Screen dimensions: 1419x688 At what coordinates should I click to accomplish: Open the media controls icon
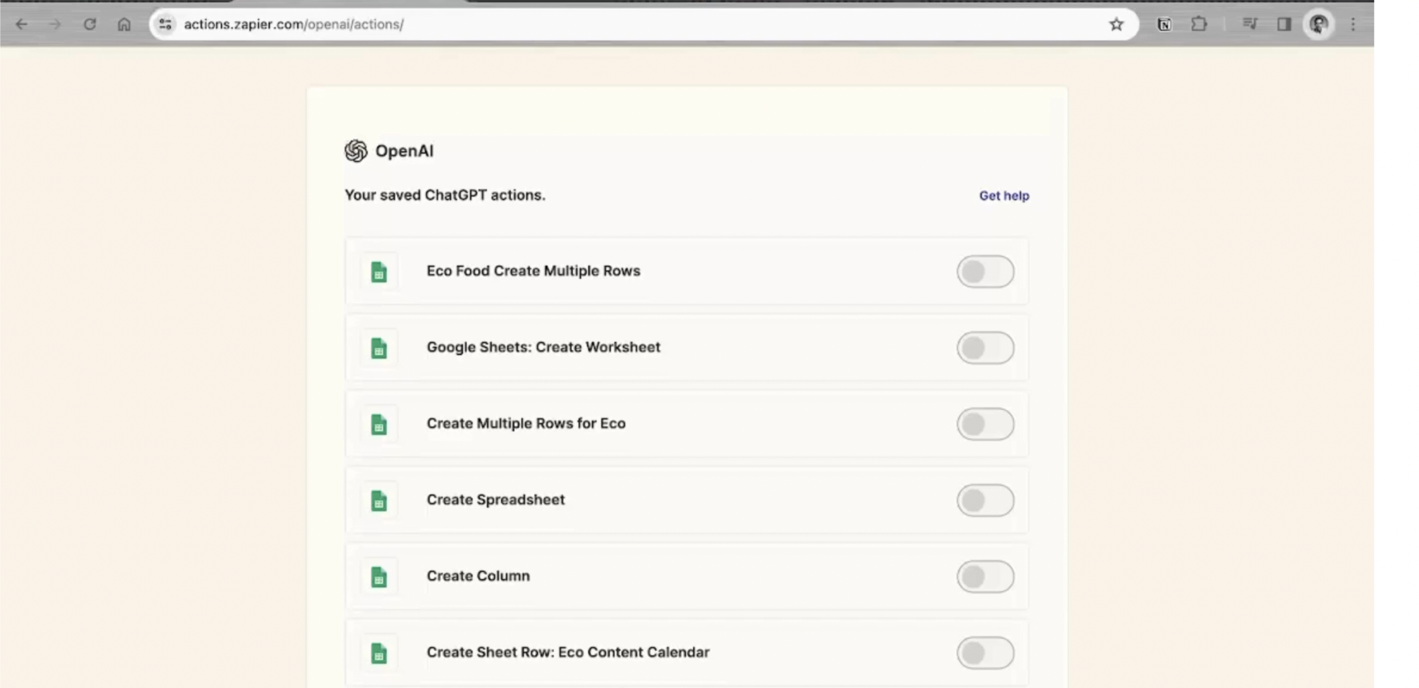1249,24
